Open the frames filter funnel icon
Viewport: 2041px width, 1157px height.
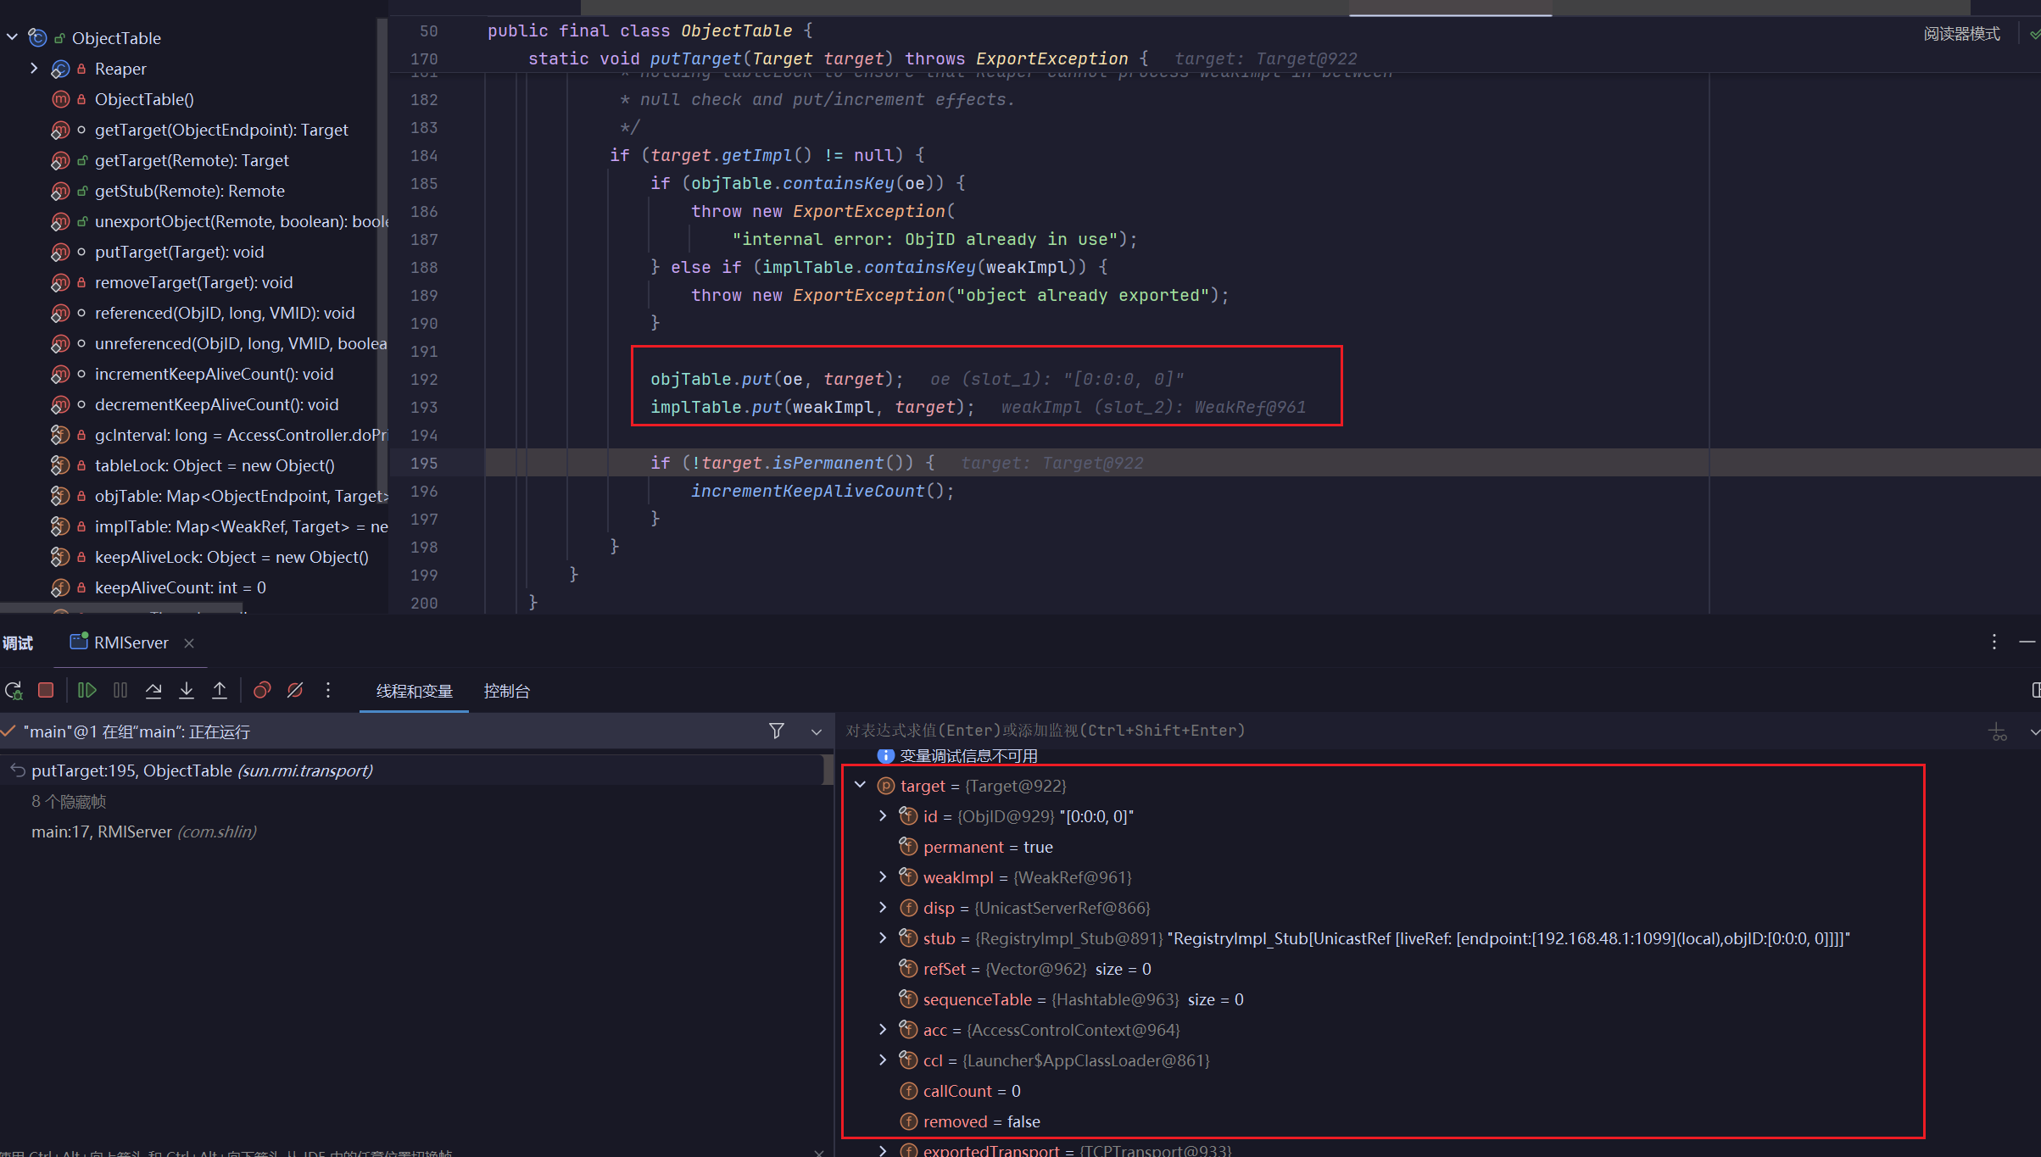(776, 731)
